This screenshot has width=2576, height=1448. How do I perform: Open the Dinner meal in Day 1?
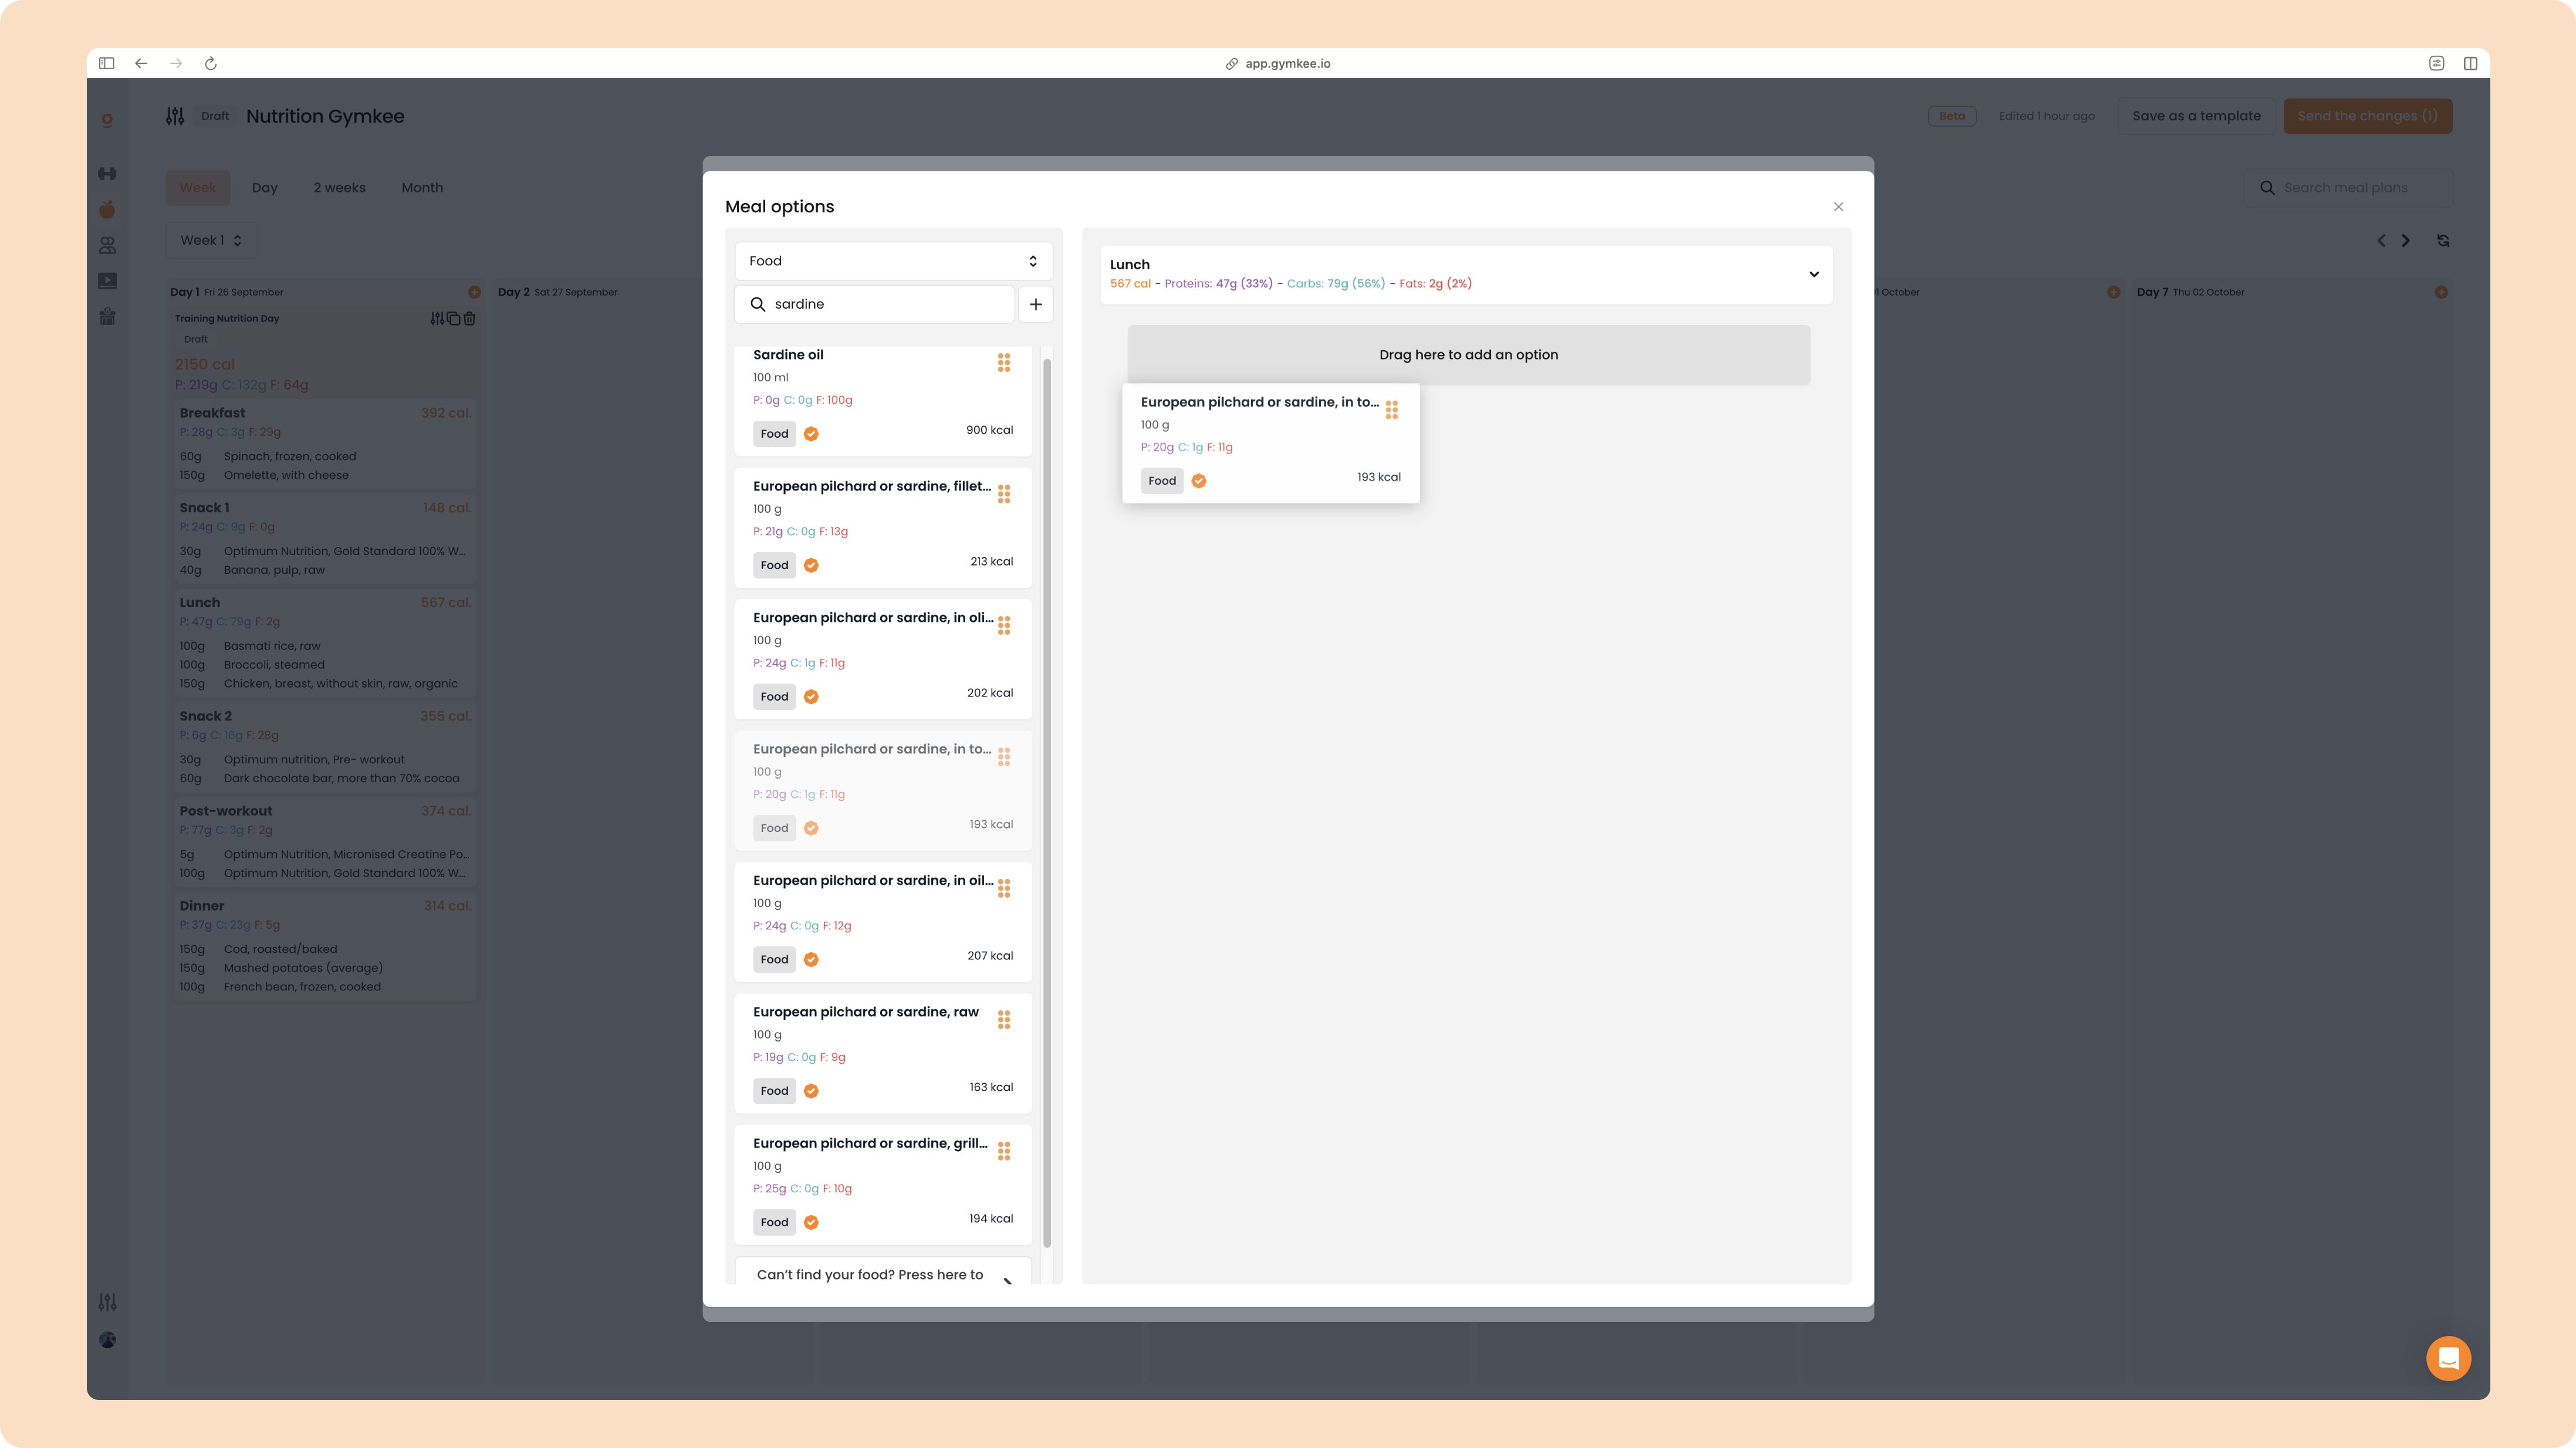point(325,946)
